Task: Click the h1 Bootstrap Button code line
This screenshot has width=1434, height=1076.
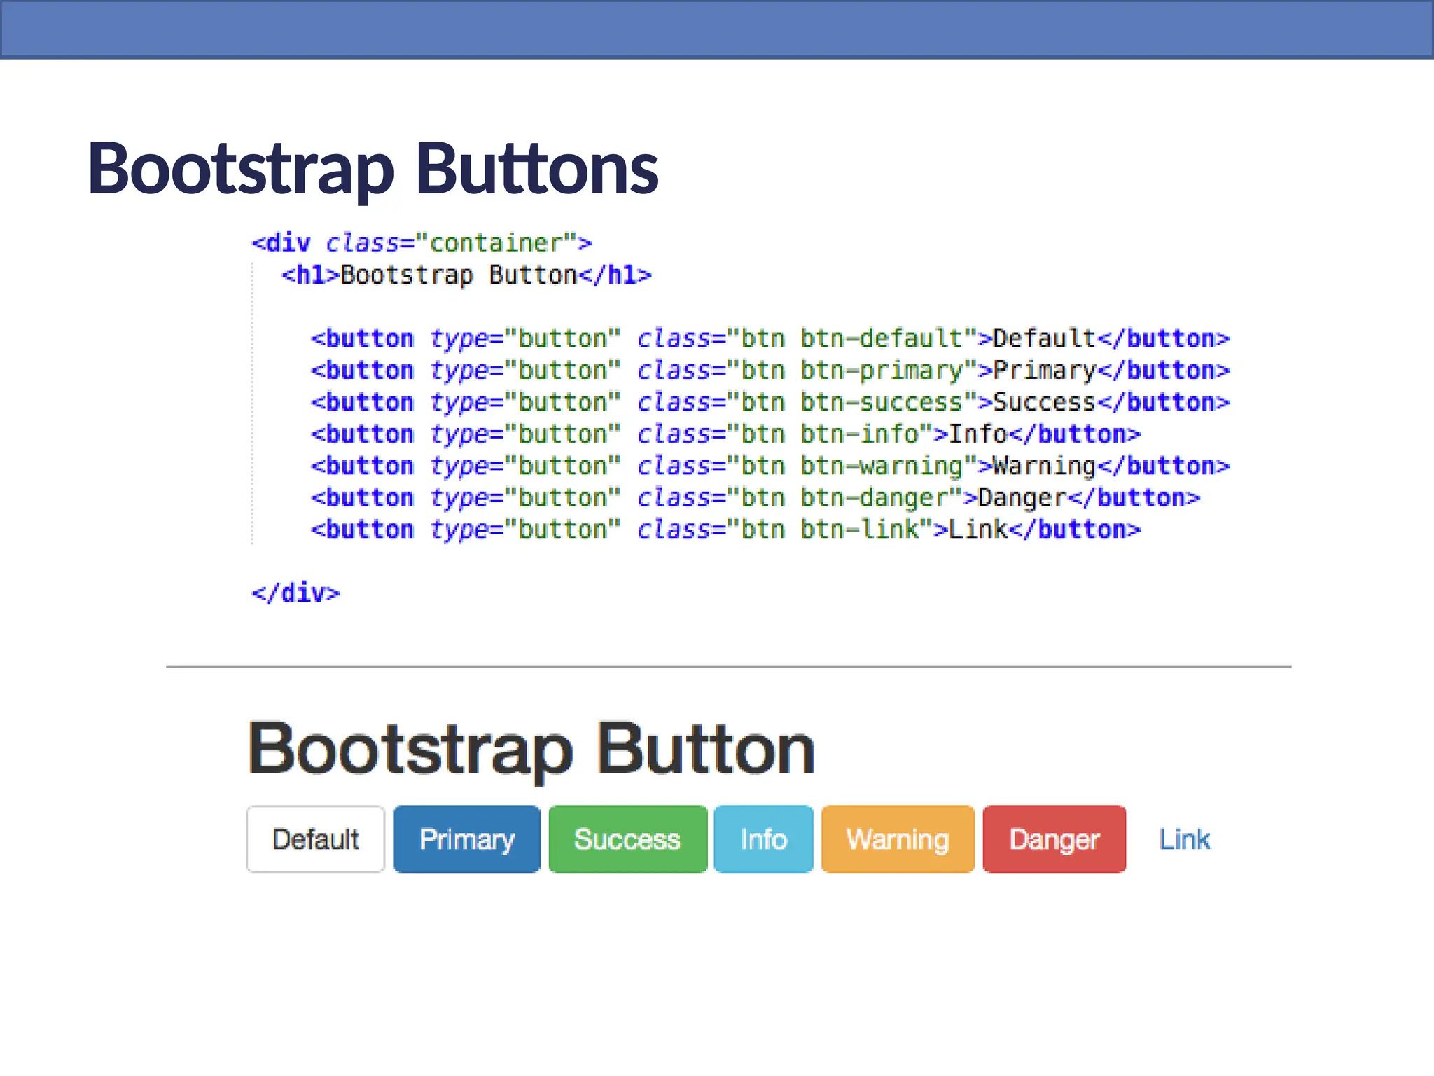Action: coord(466,275)
